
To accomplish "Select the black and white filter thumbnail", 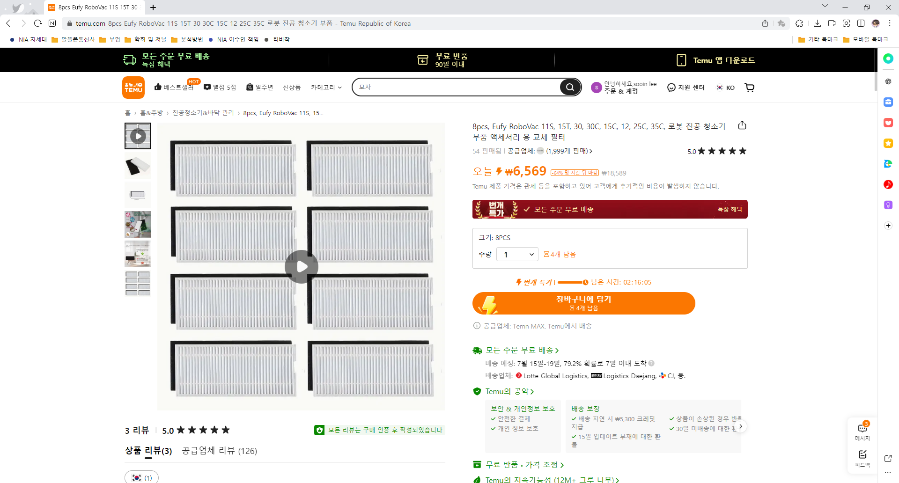I will coord(138,166).
